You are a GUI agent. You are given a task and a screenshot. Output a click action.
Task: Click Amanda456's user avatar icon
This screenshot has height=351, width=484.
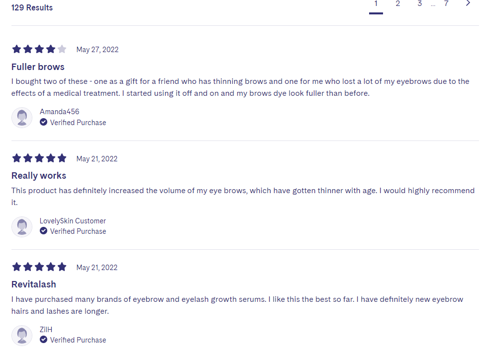(22, 117)
